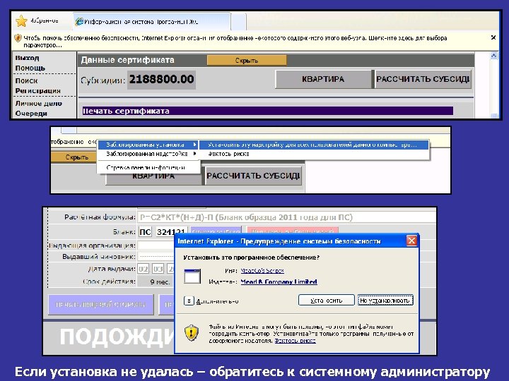Open Личное дело in the sidebar

(x=38, y=103)
